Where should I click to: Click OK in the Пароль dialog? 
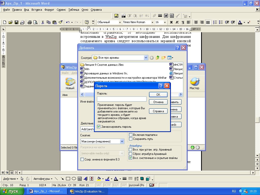[158, 94]
